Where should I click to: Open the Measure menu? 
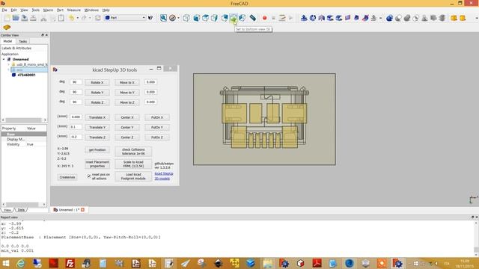point(73,10)
